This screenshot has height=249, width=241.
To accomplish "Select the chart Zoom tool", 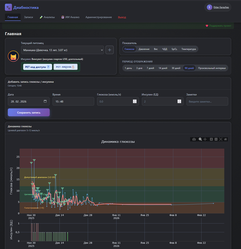I will pos(200,139).
